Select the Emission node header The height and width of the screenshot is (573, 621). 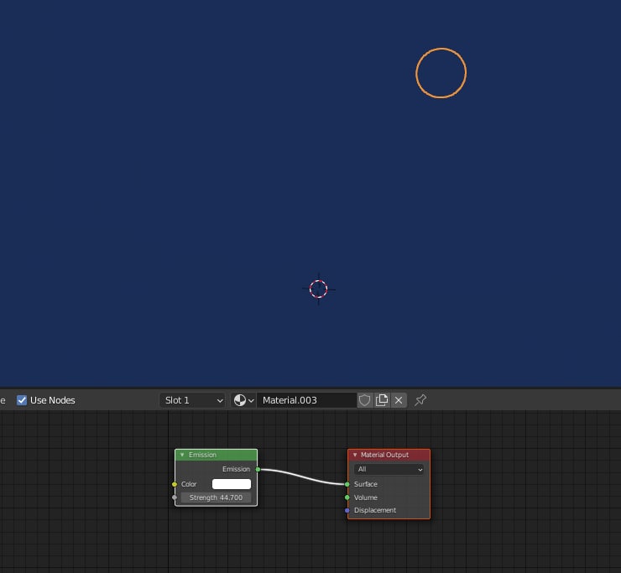[x=217, y=455]
